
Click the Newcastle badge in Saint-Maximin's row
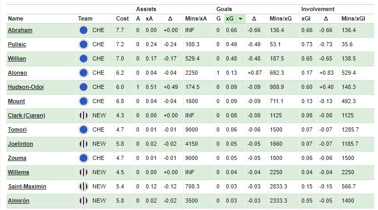click(83, 186)
